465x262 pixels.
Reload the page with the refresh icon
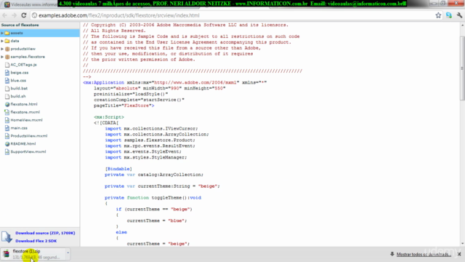(x=24, y=15)
